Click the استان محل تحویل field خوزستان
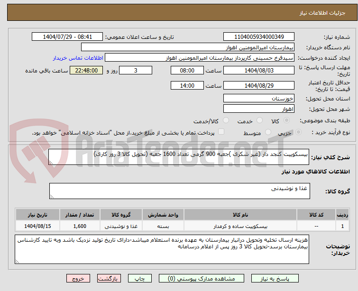This screenshot has height=291, width=358. tap(259, 99)
